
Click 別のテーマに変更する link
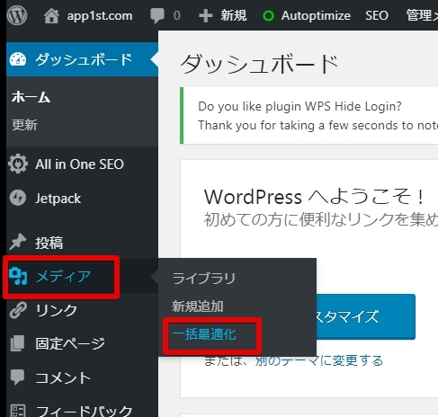pos(319,360)
